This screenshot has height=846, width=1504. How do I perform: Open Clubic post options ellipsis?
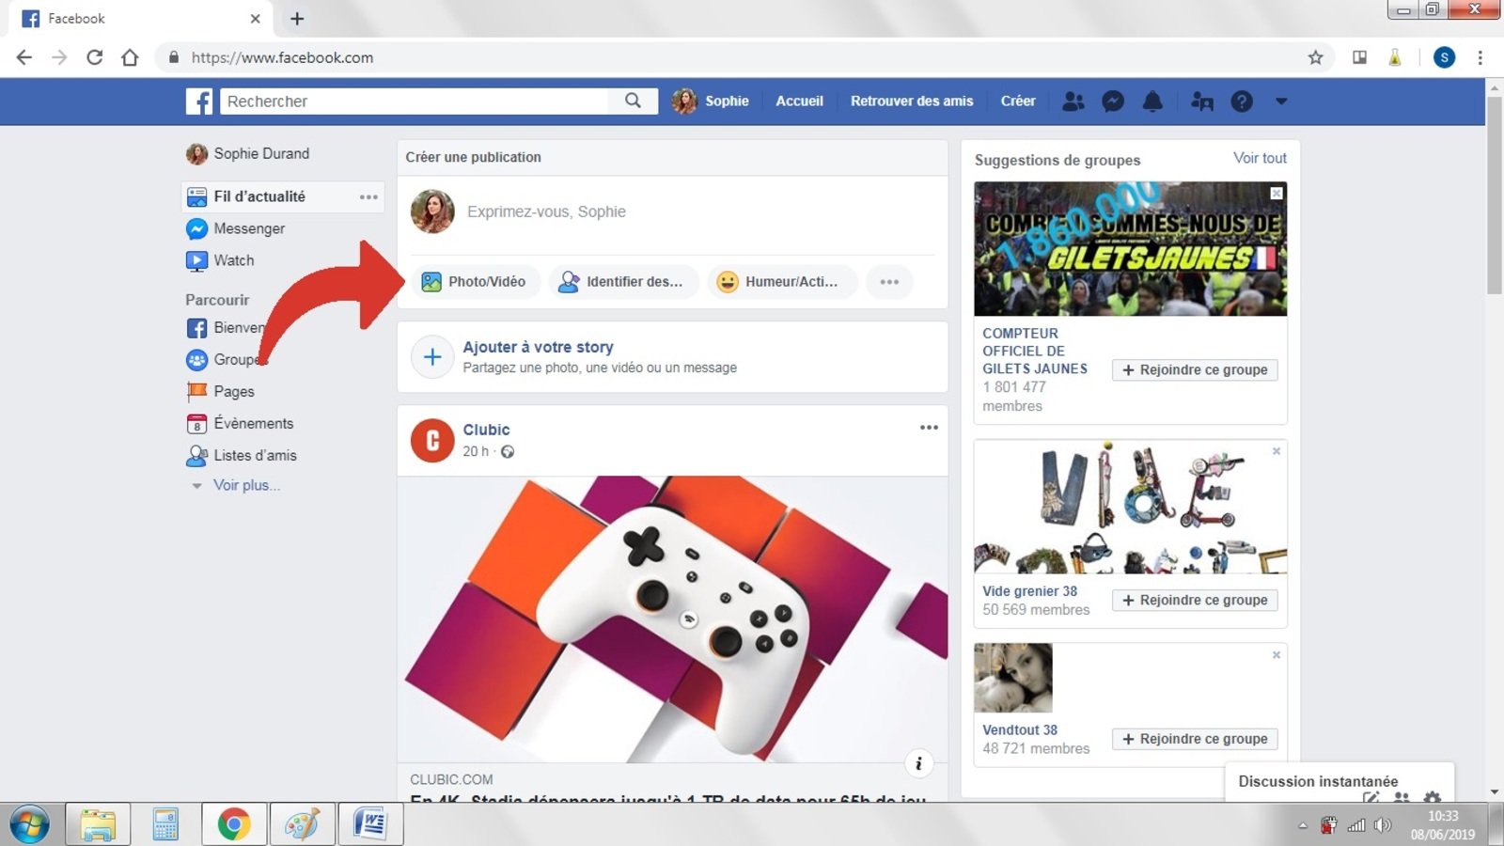[929, 428]
